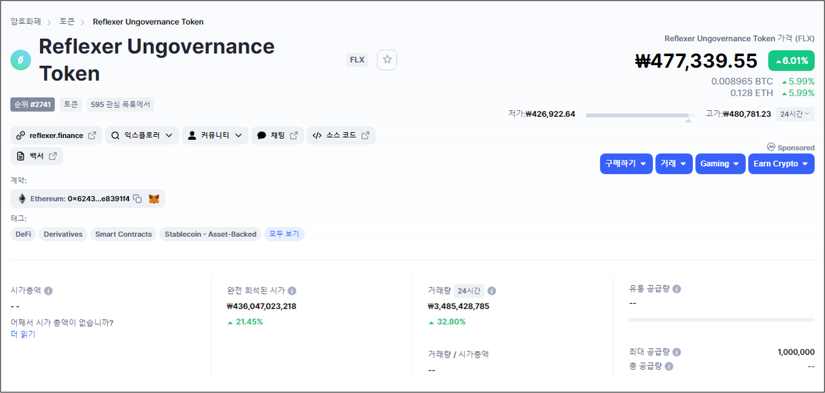Click info icon beside 완전 희석된 시가
The width and height of the screenshot is (825, 393).
click(292, 291)
